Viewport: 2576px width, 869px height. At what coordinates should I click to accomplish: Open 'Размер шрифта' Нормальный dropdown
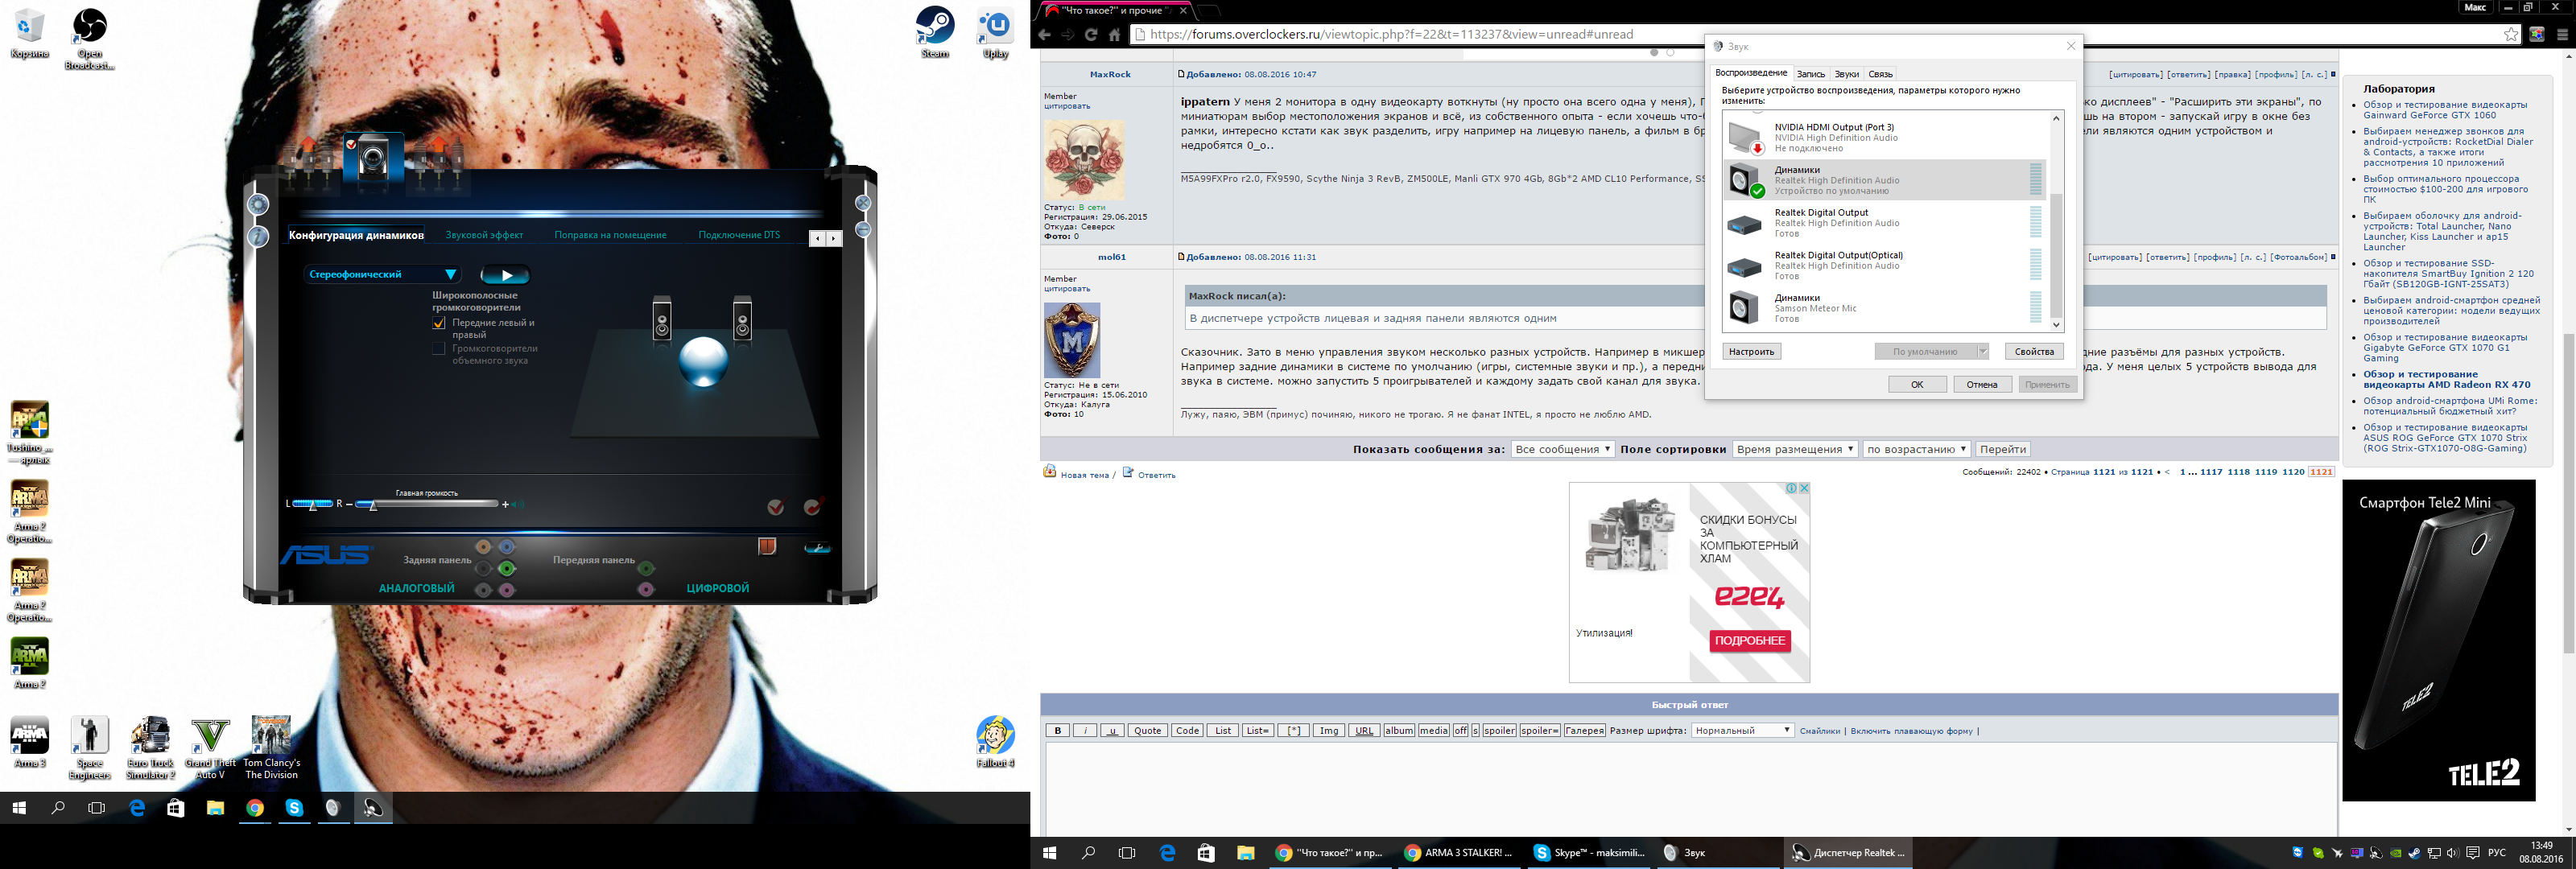[1742, 730]
